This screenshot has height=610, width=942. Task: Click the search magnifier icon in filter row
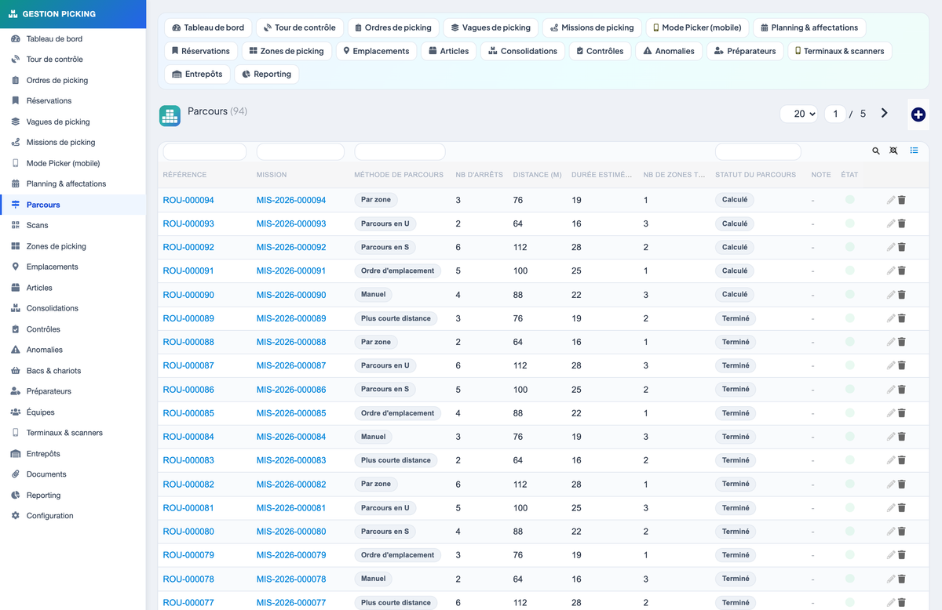pyautogui.click(x=876, y=151)
